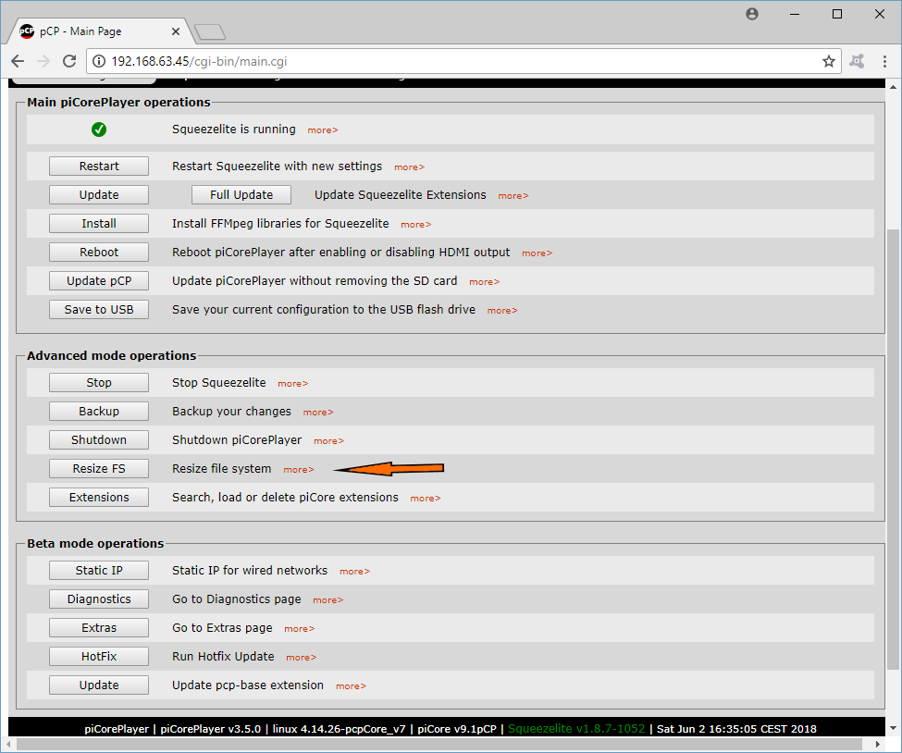
Task: Go back with the browser back arrow
Action: [x=18, y=61]
